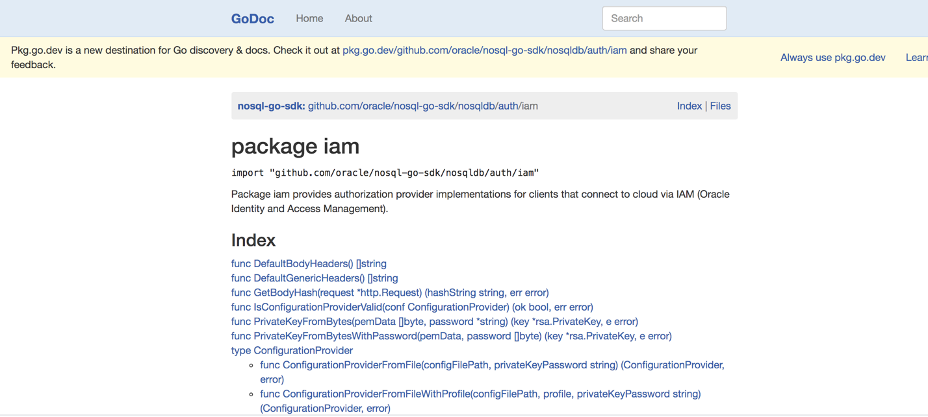Focus the Search input field
Image resolution: width=928 pixels, height=417 pixels.
[x=664, y=19]
